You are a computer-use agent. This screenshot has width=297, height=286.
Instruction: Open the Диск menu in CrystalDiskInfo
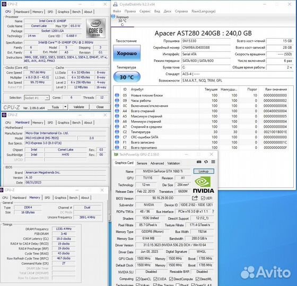pos(167,11)
